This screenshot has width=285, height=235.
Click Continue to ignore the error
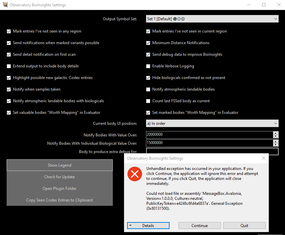[200, 226]
